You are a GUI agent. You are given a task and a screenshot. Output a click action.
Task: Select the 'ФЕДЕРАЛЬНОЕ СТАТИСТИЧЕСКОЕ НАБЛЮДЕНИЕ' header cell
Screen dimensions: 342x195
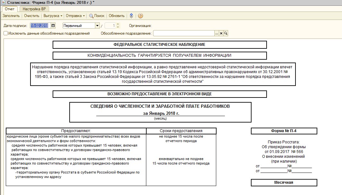coord(159,45)
